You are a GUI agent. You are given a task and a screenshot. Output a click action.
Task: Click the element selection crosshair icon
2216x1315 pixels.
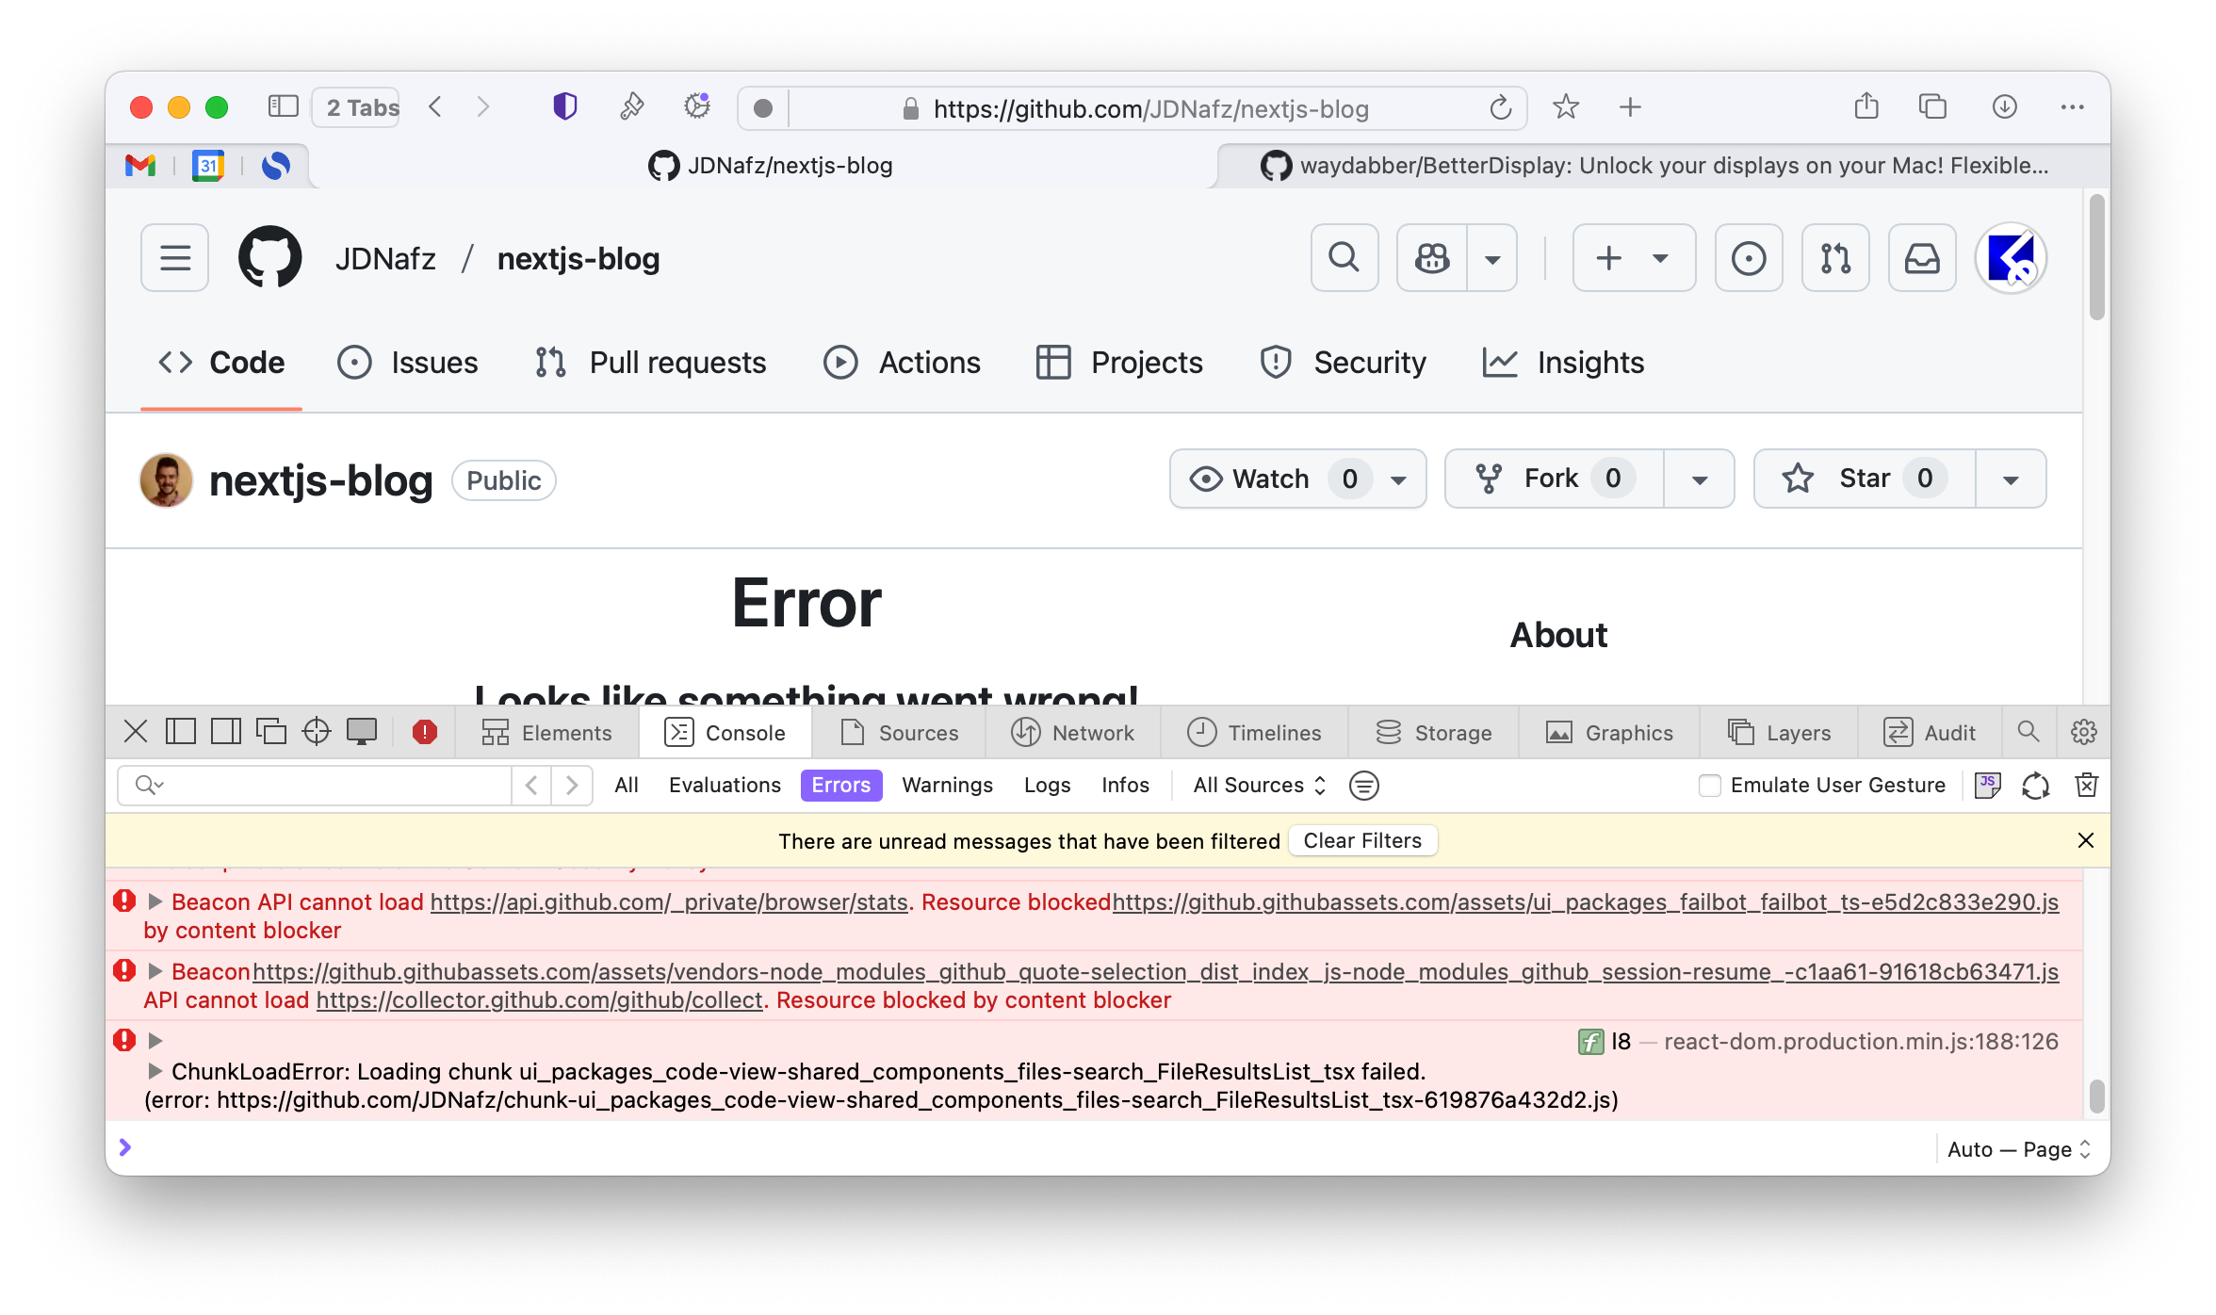(317, 732)
